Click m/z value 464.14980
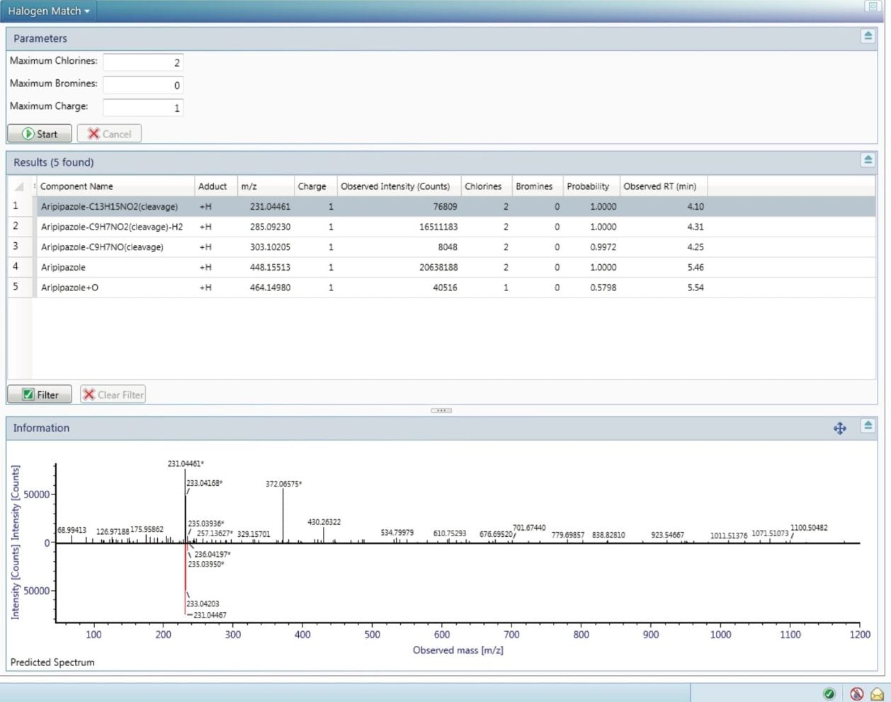This screenshot has width=891, height=702. click(270, 288)
